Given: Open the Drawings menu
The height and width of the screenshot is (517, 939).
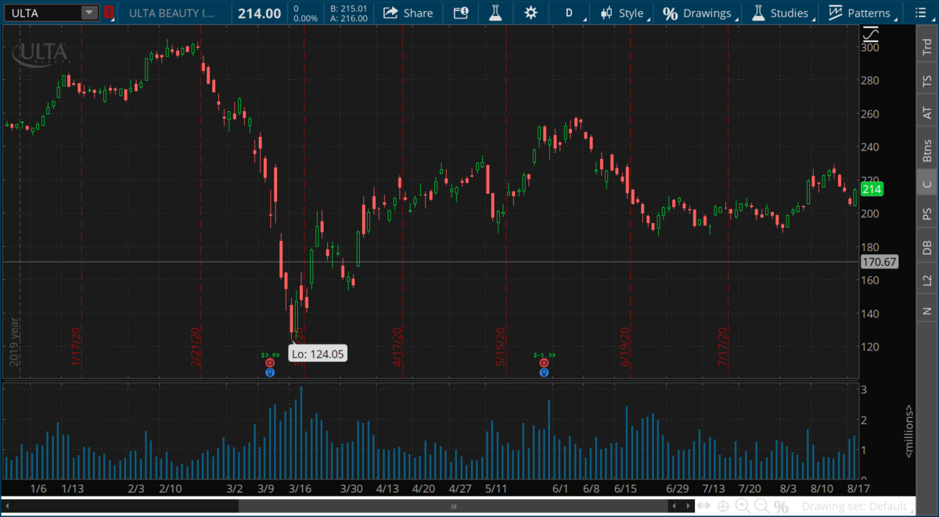Looking at the screenshot, I should tap(698, 13).
